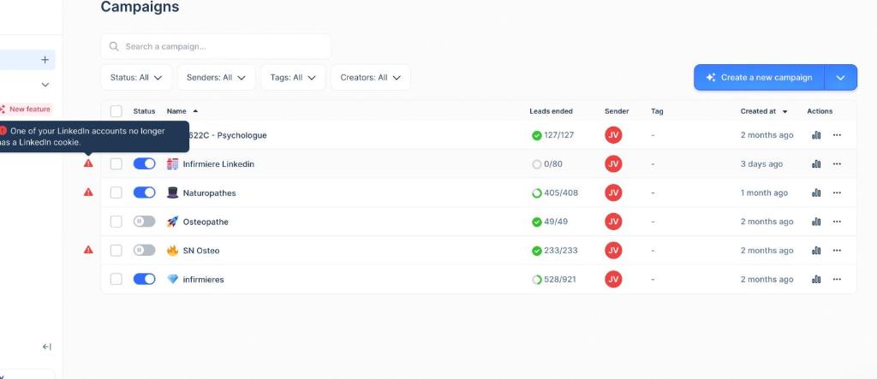
Task: Click warning triangle beside SN Osteo campaign
Action: click(88, 250)
